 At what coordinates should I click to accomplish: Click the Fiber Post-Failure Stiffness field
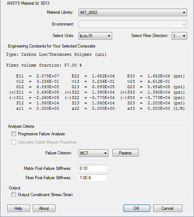[x=93, y=178]
